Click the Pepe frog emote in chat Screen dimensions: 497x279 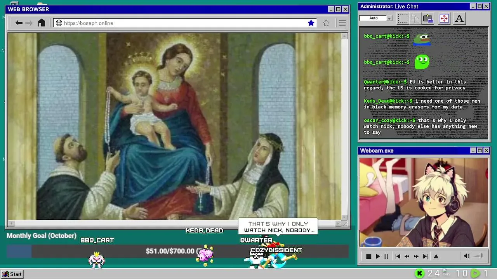tap(422, 39)
